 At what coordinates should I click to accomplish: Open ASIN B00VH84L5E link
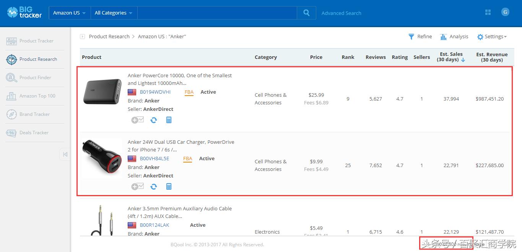154,159
